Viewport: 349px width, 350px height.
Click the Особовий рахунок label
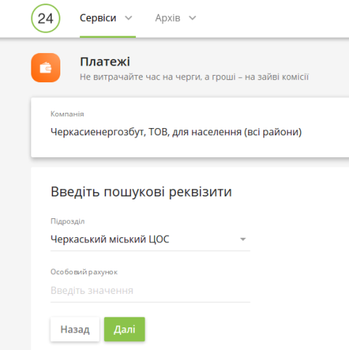click(x=84, y=272)
